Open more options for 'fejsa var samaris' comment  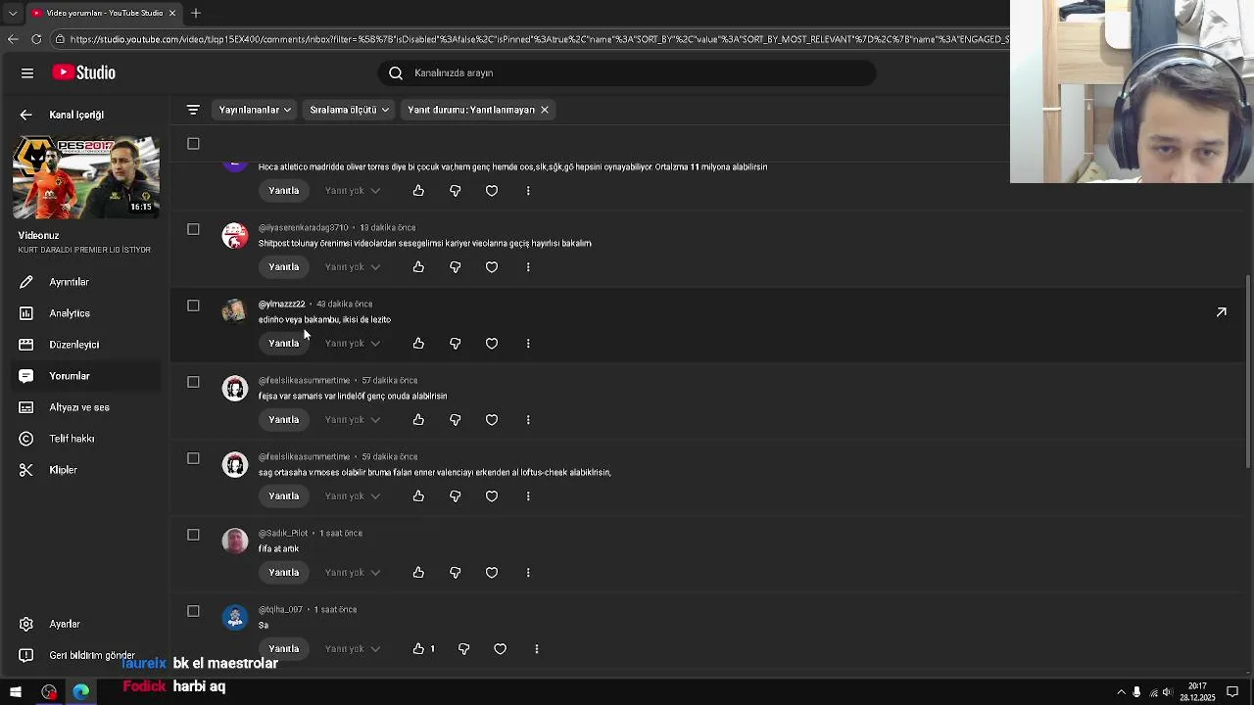(528, 419)
